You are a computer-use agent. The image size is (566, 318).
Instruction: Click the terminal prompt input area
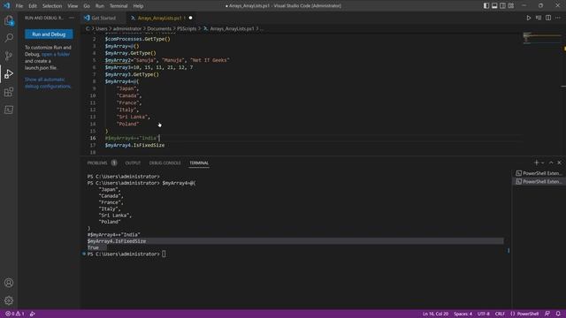coord(164,254)
